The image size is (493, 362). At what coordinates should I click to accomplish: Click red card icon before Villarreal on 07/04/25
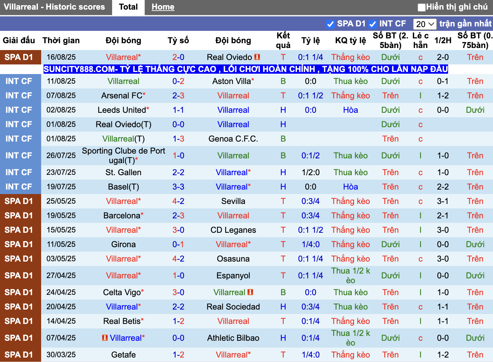coord(105,338)
